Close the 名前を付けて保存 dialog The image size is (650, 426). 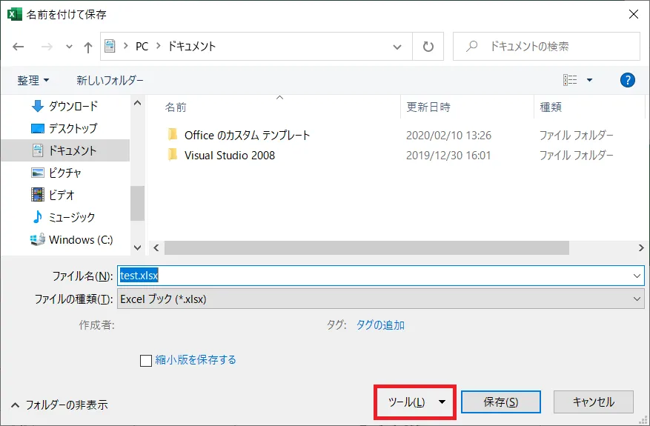[x=634, y=13]
